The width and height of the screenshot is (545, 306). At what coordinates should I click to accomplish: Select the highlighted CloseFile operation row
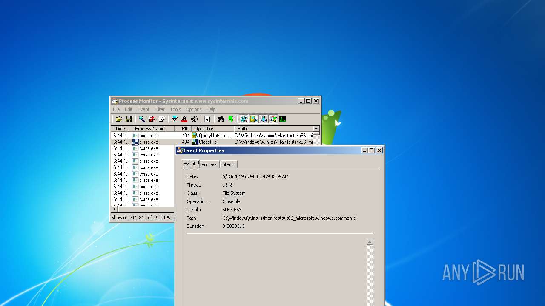[212, 142]
